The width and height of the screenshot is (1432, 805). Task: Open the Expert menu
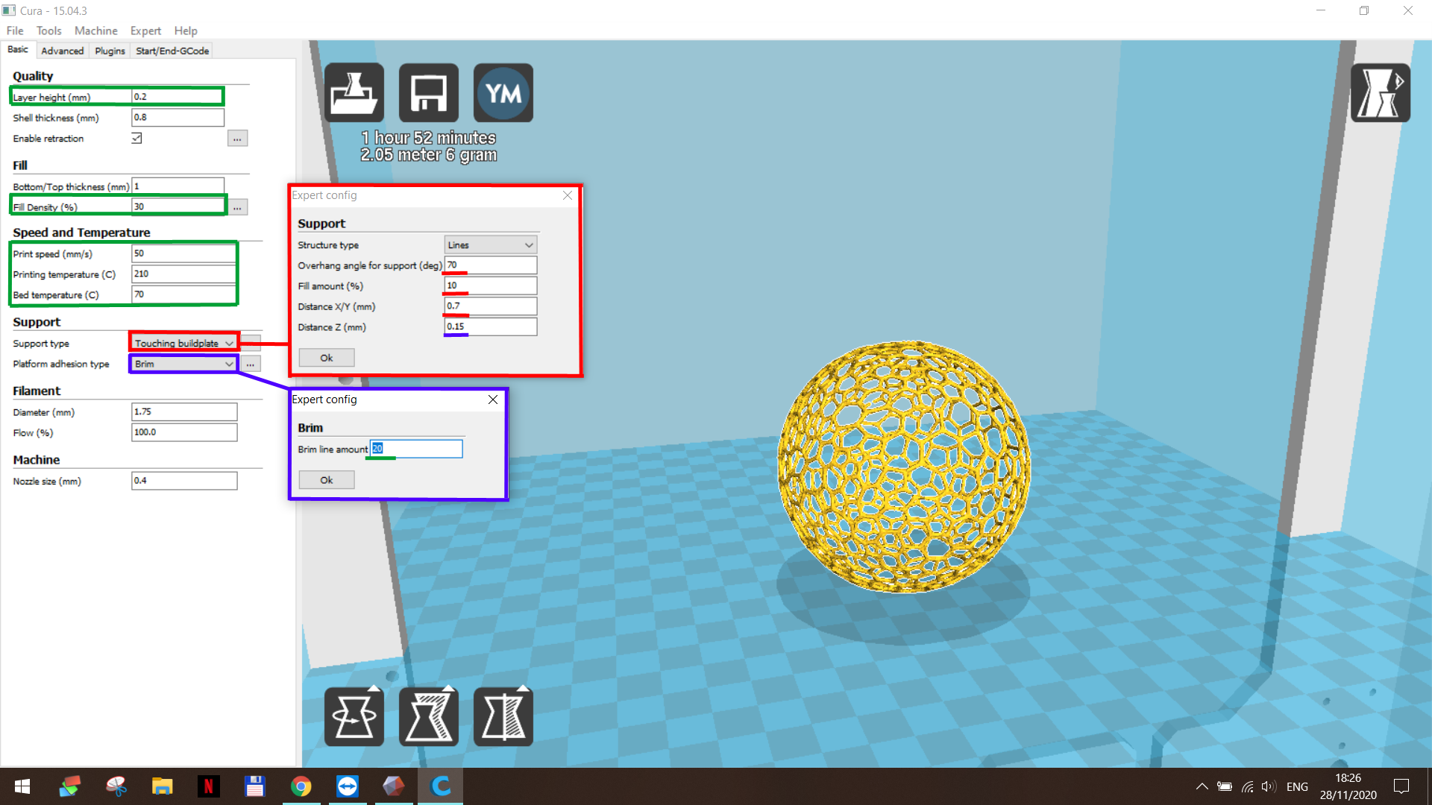pyautogui.click(x=145, y=31)
